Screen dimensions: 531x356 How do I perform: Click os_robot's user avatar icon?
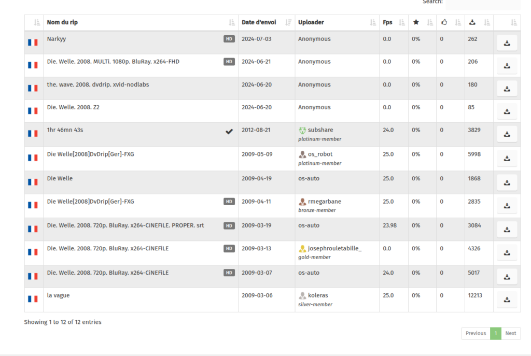[x=302, y=154]
